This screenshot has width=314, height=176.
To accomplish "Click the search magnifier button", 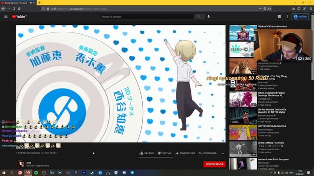I will 199,17.
